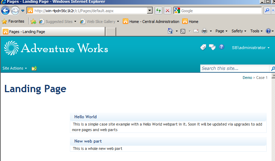Select the Pages - Landing Page tab
275x161 pixels.
[x=53, y=32]
